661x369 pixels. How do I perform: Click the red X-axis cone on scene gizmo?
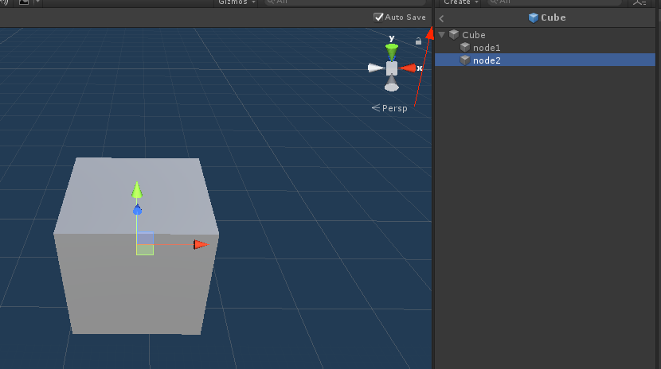point(408,68)
